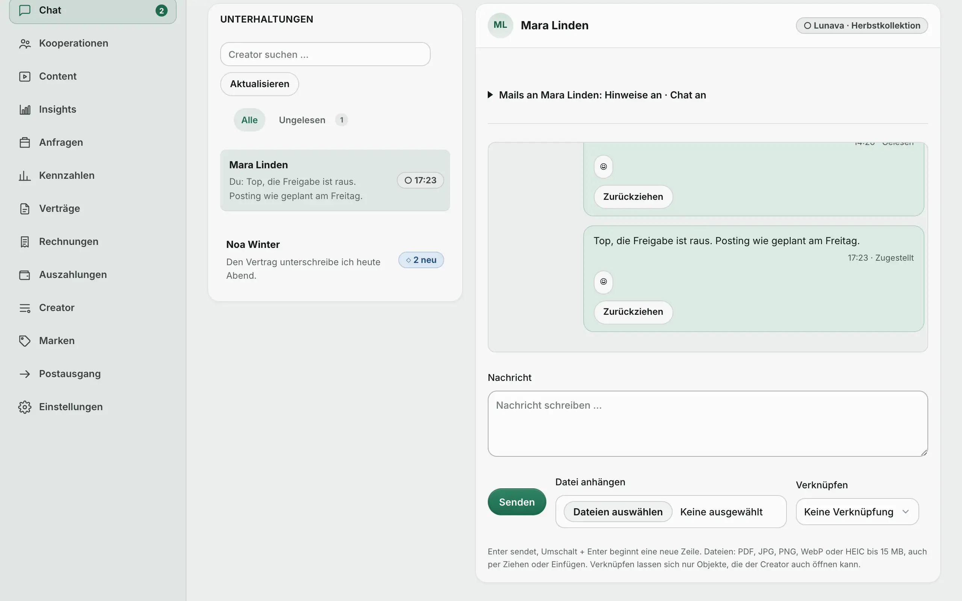The height and width of the screenshot is (601, 962).
Task: Click the 'Lunava · Herbstkollektion' tag
Action: (x=862, y=26)
